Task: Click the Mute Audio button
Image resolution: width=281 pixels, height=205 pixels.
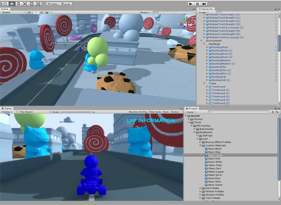Action: (x=155, y=112)
